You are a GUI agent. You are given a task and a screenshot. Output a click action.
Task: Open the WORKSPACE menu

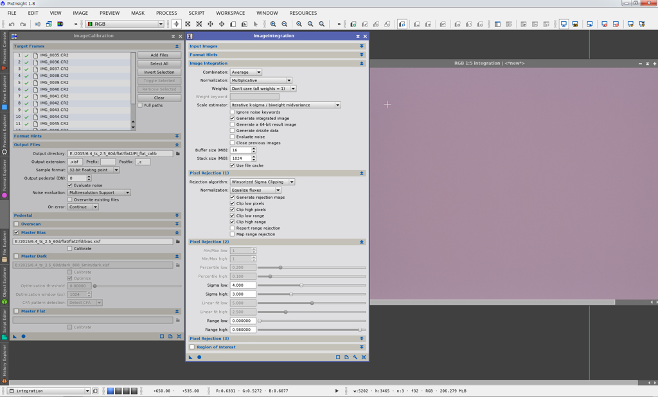click(231, 13)
